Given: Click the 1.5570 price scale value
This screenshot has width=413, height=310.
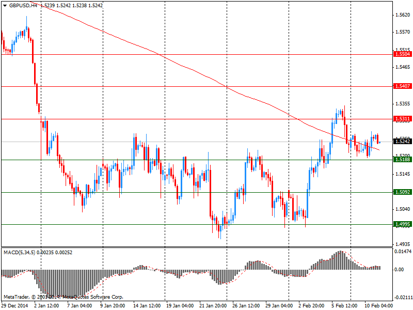Looking at the screenshot, I should pyautogui.click(x=403, y=32).
